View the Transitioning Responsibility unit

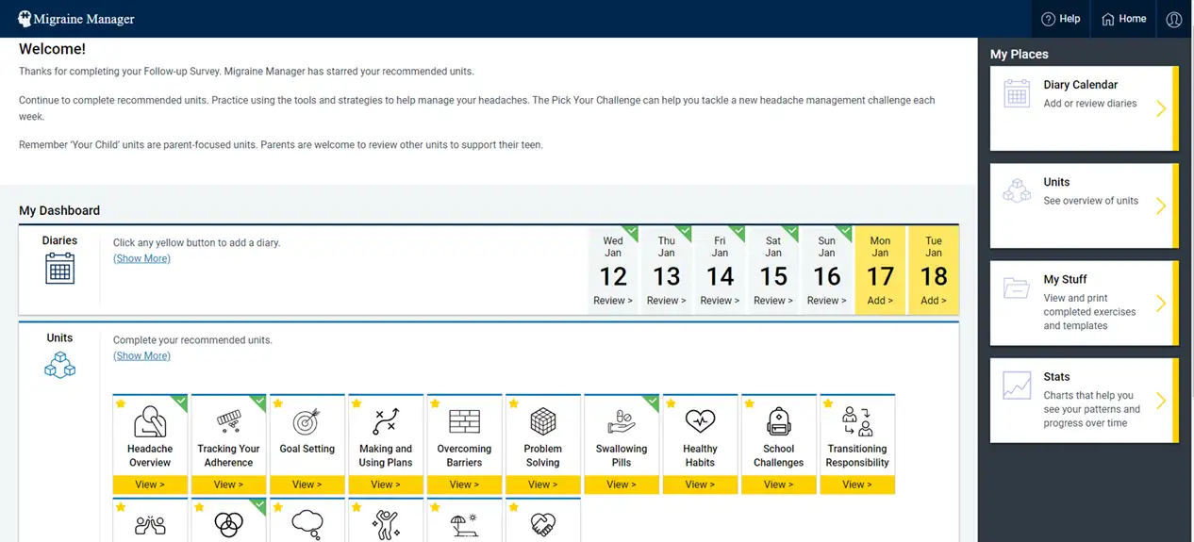pyautogui.click(x=857, y=485)
